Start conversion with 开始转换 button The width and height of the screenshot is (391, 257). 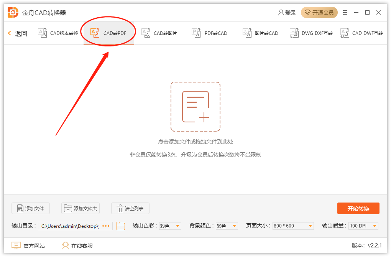click(358, 208)
